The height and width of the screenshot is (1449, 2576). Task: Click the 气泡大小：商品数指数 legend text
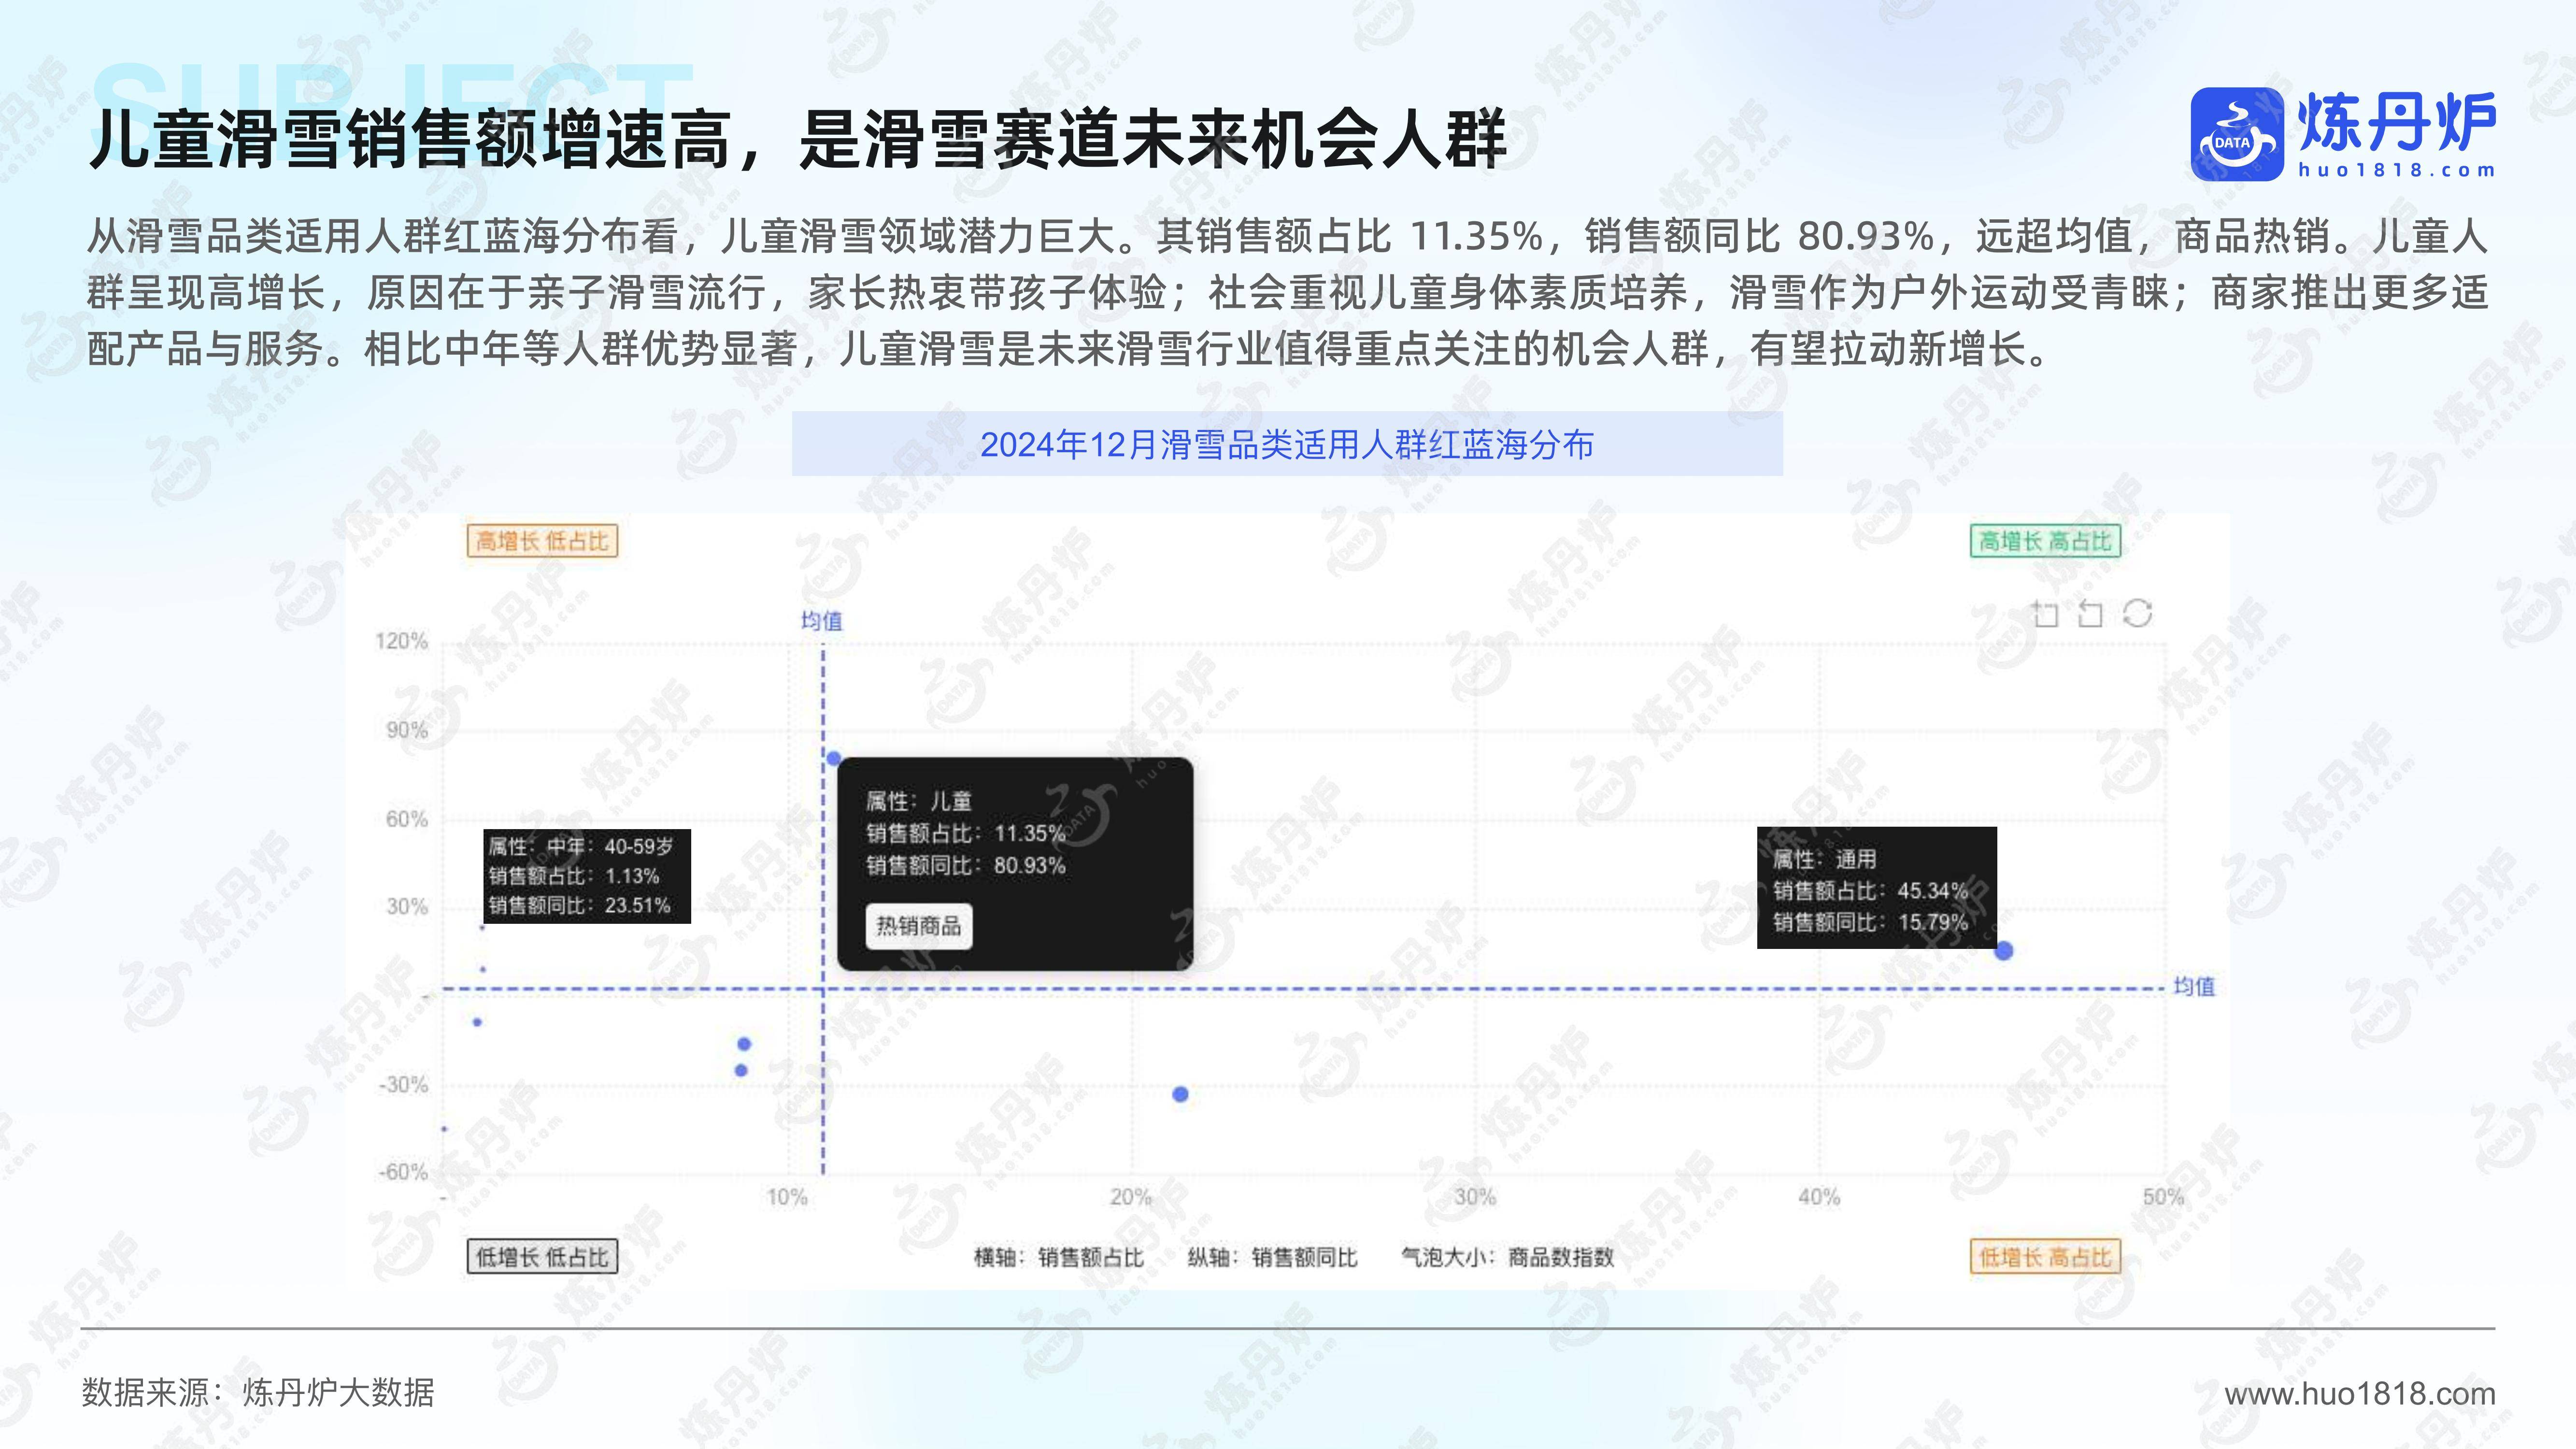click(1508, 1257)
